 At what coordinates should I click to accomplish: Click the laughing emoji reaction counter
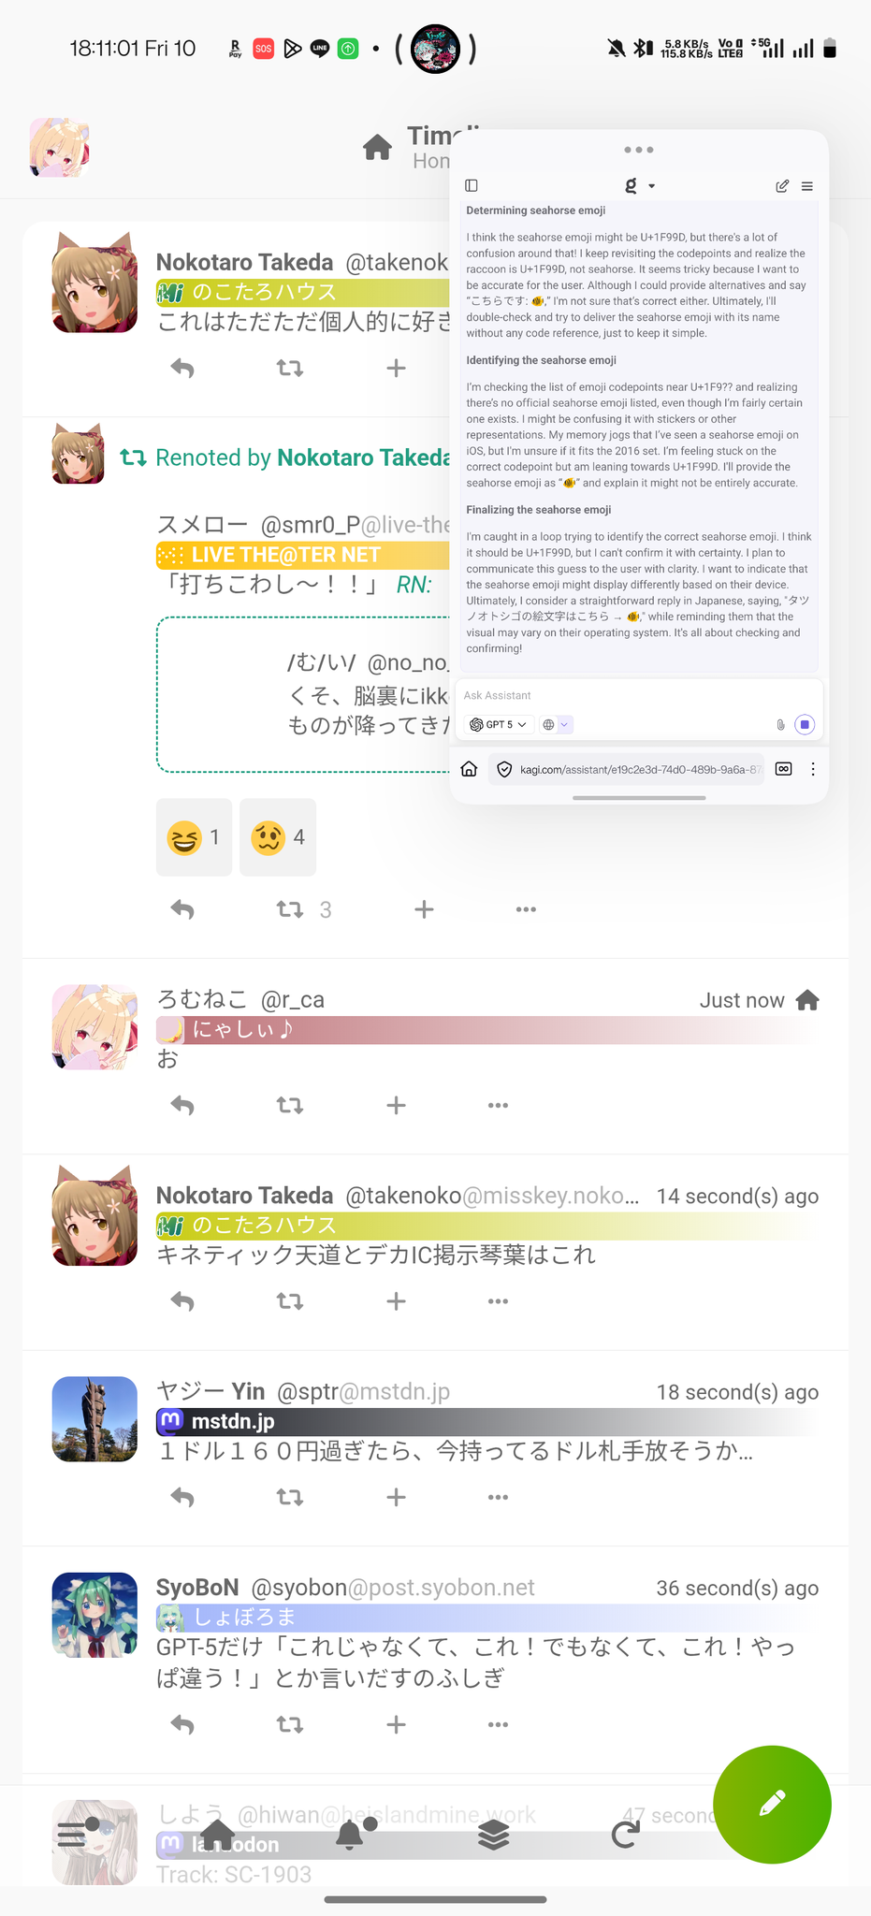point(194,837)
